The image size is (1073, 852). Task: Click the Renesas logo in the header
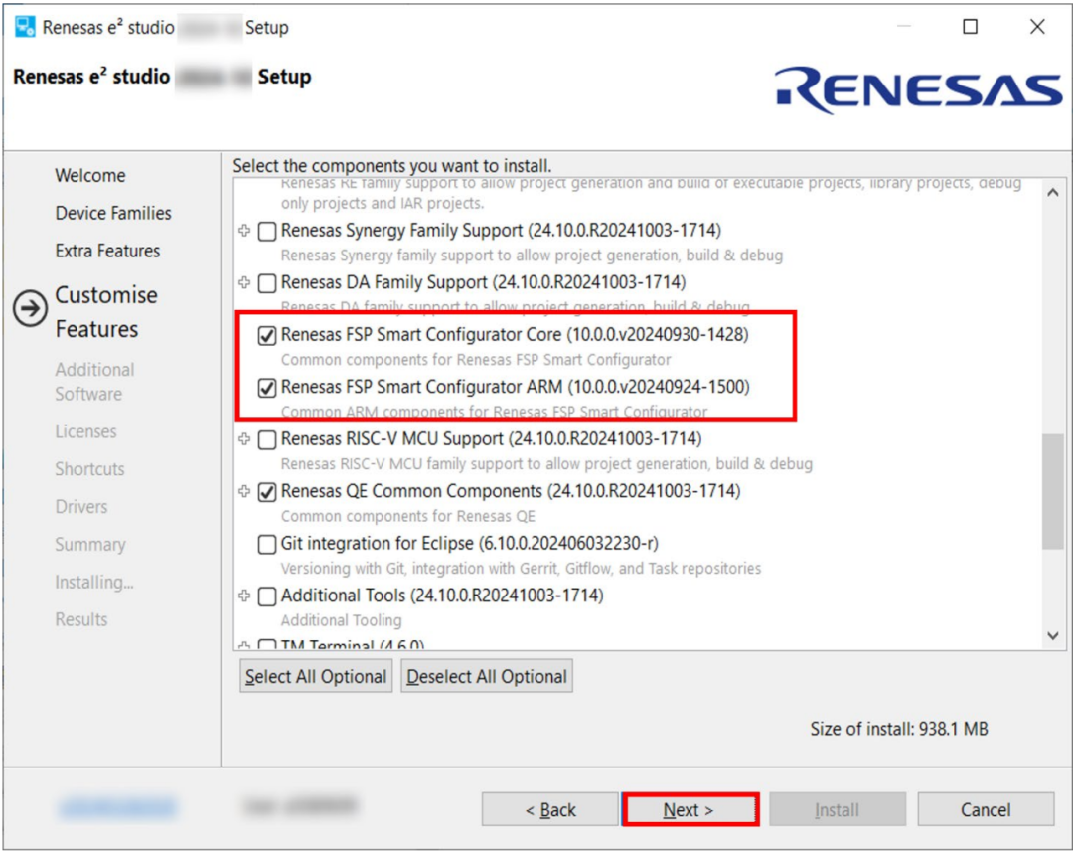[x=918, y=89]
